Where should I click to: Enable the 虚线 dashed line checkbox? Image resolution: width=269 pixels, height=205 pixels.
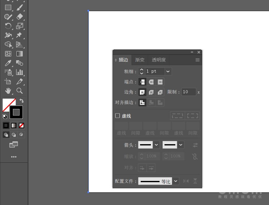(117, 116)
